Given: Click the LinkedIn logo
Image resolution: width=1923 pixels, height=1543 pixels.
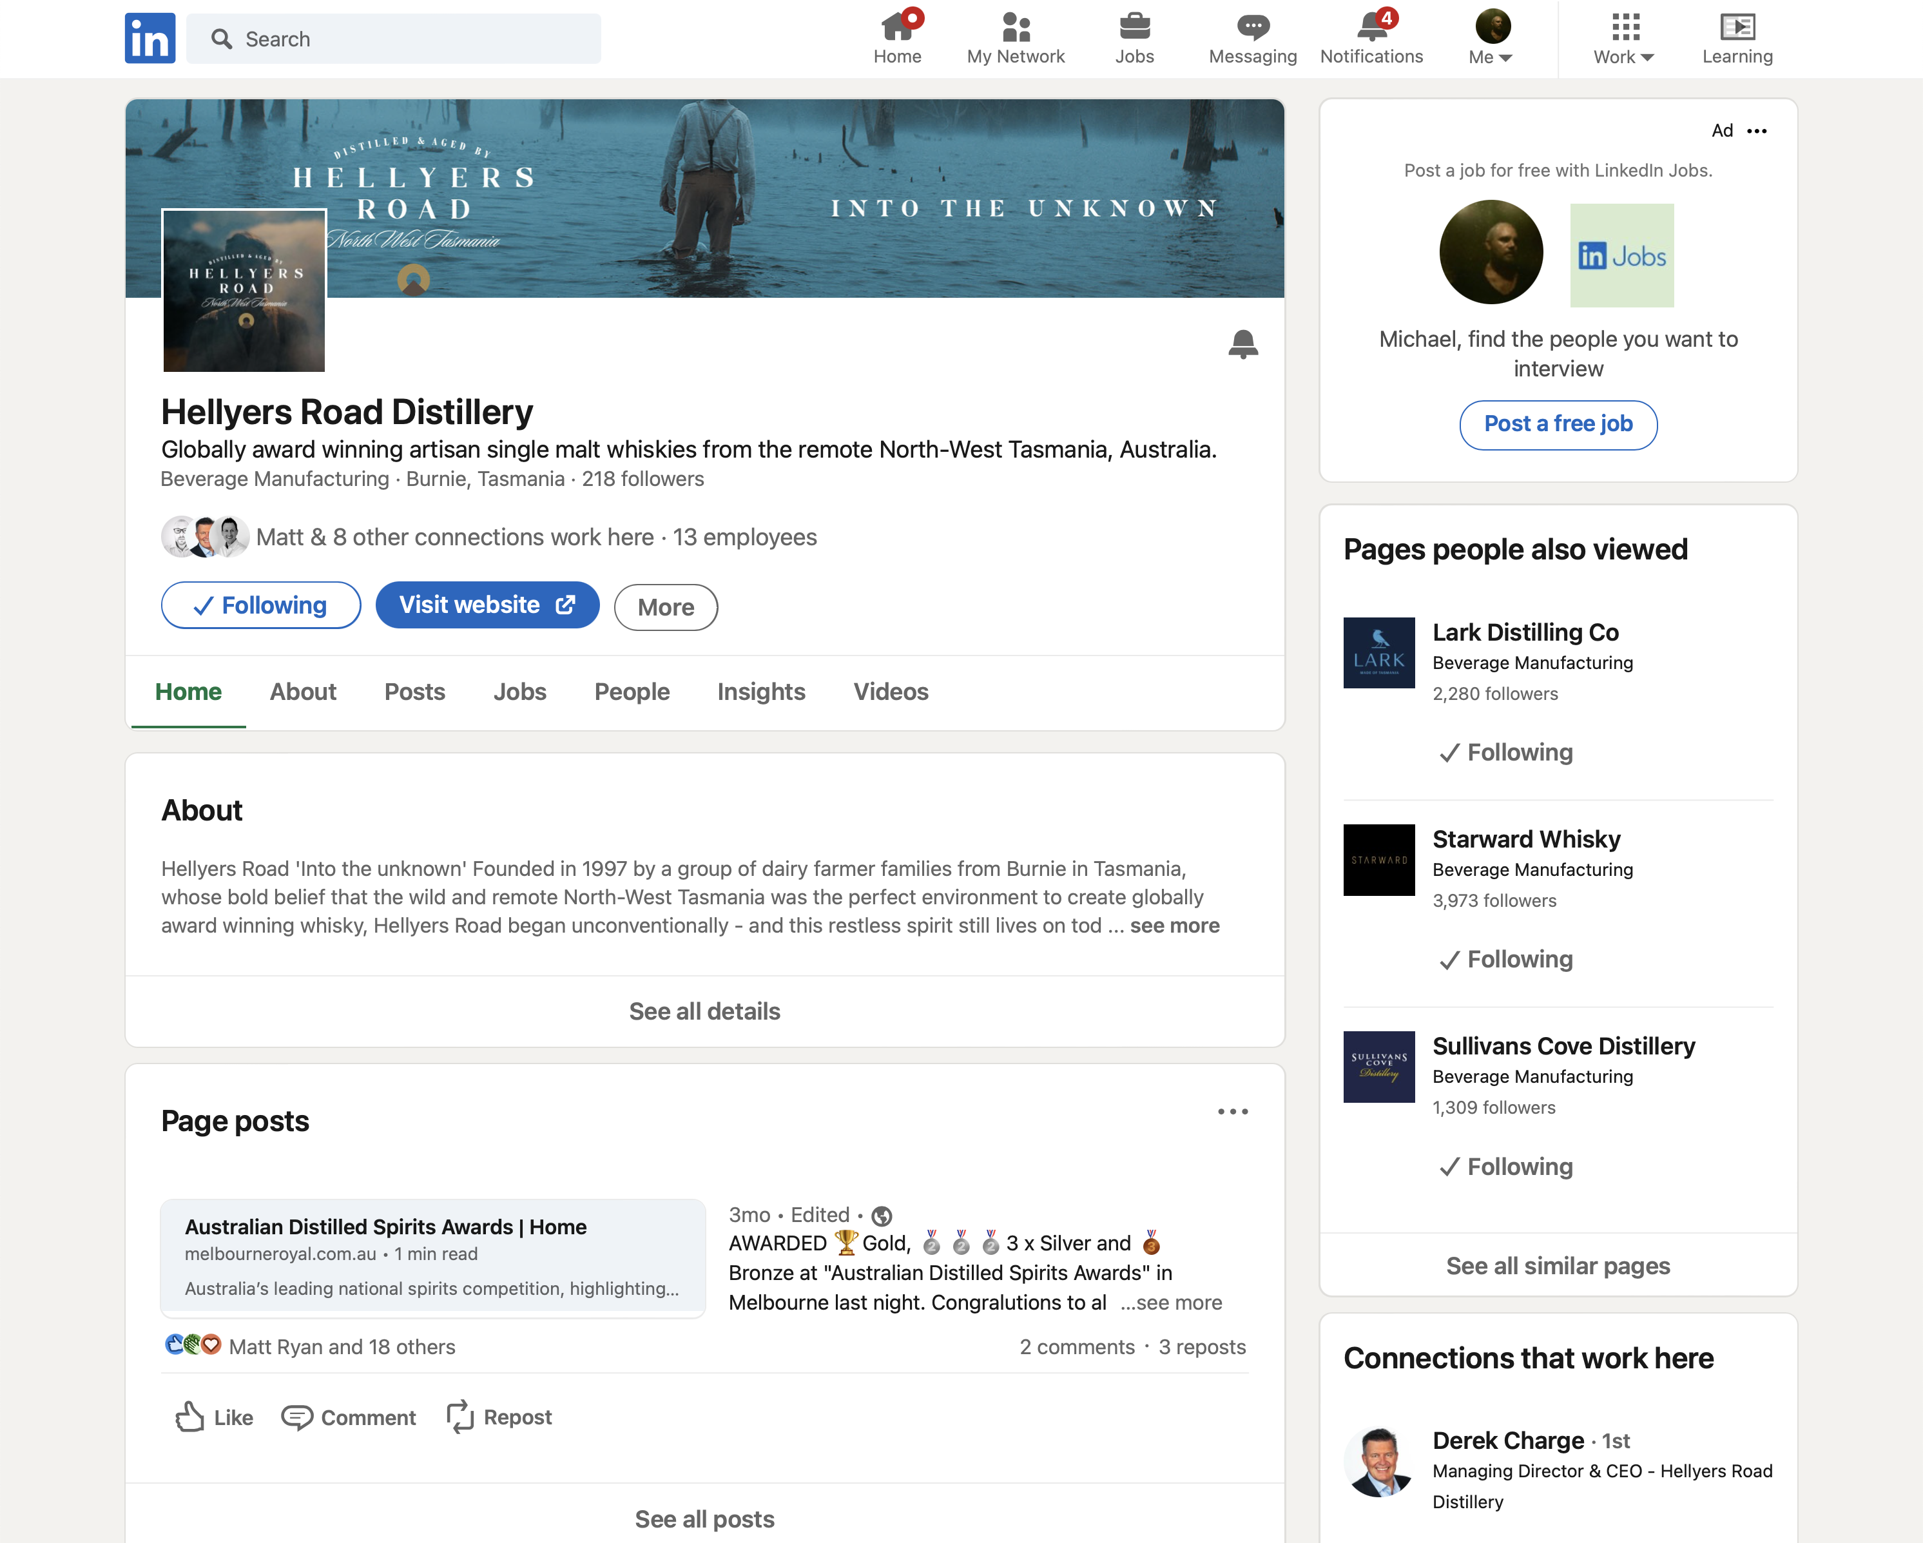Looking at the screenshot, I should pos(150,39).
